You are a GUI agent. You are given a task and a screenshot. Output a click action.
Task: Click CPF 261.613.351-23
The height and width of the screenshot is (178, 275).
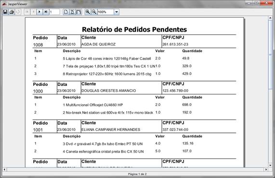pos(175,44)
